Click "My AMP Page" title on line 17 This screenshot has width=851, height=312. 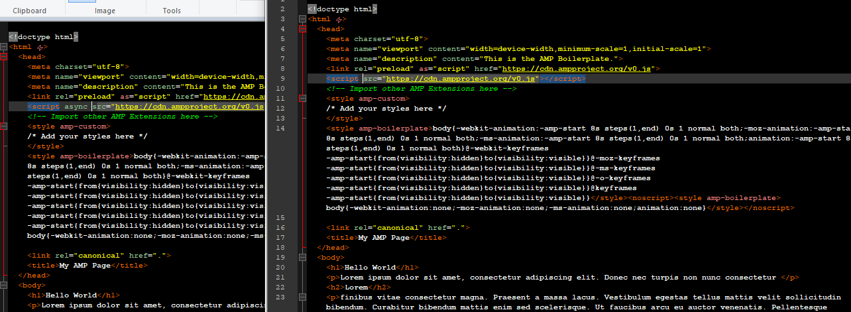384,237
